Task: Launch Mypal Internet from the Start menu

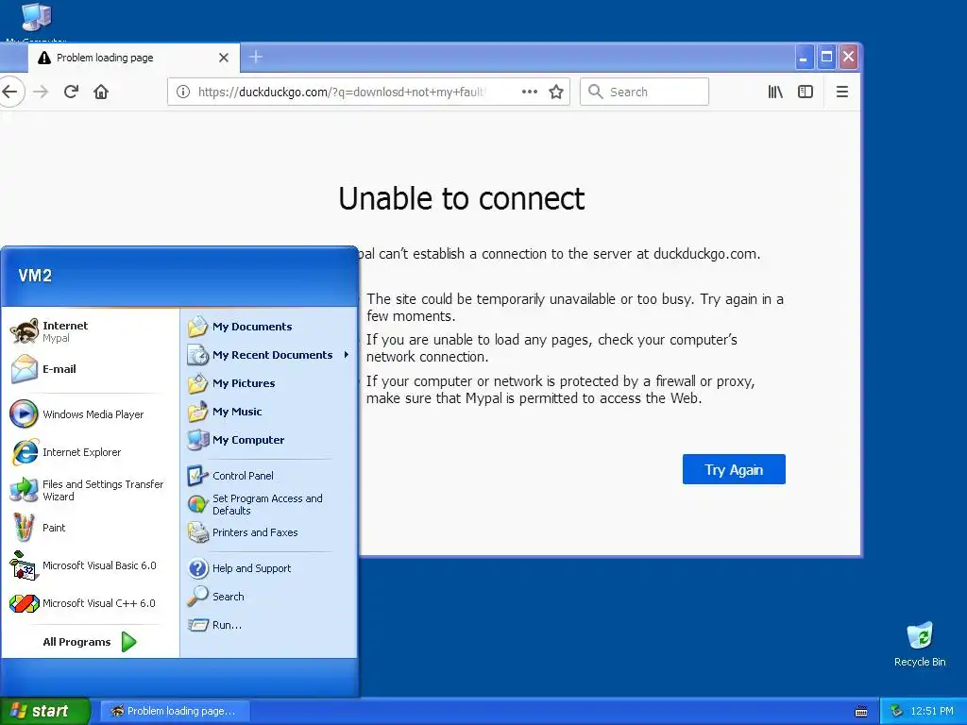Action: [x=90, y=331]
